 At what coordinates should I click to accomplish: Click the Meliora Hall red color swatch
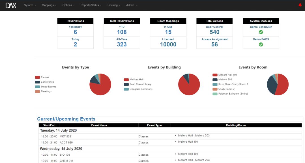coord(126,80)
